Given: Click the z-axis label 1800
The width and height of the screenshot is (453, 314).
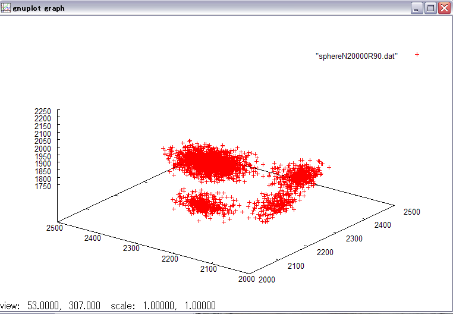Looking at the screenshot, I should tap(42, 179).
